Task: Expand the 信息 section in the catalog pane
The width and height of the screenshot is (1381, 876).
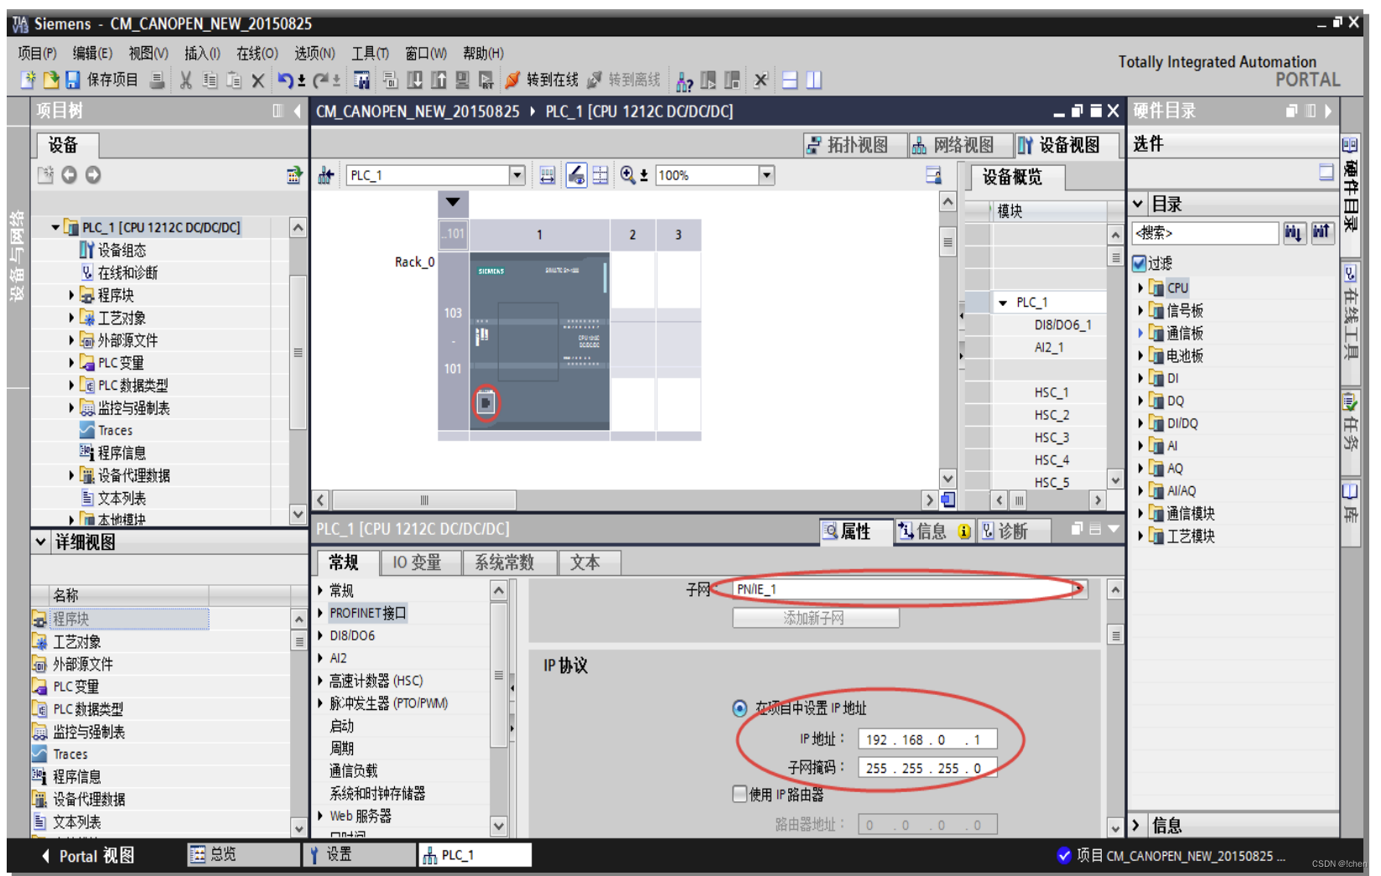Action: [1136, 825]
